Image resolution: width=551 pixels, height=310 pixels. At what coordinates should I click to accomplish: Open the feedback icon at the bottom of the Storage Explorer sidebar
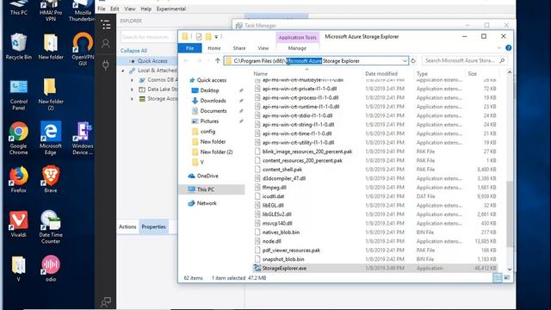[105, 301]
